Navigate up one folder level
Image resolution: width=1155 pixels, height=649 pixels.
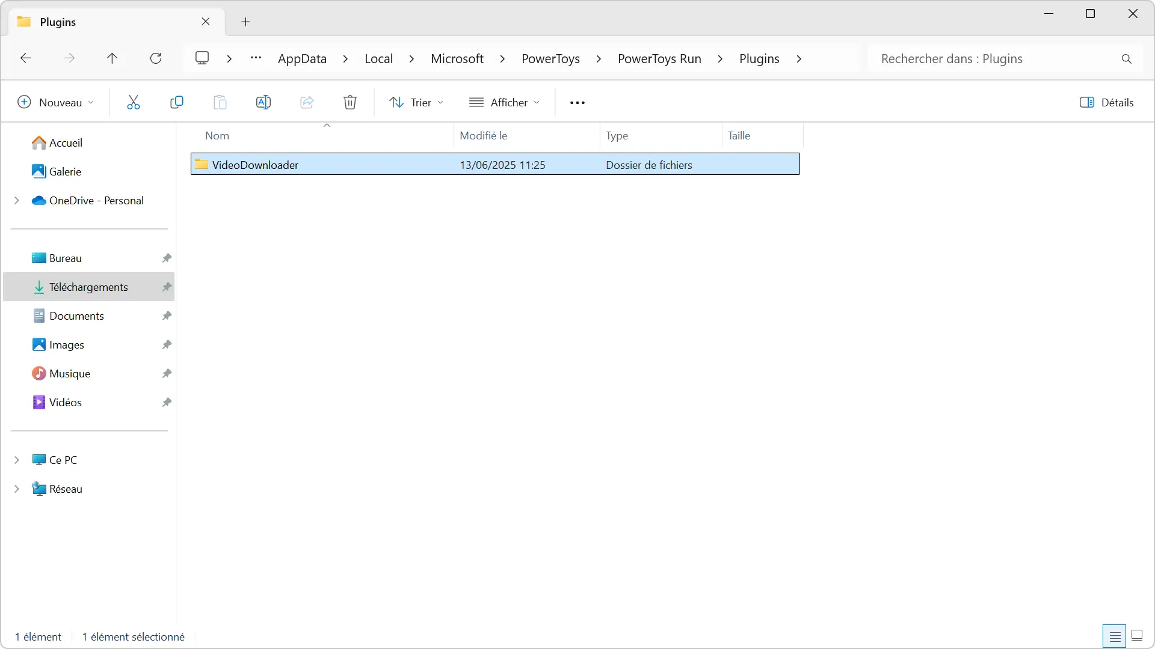(112, 58)
